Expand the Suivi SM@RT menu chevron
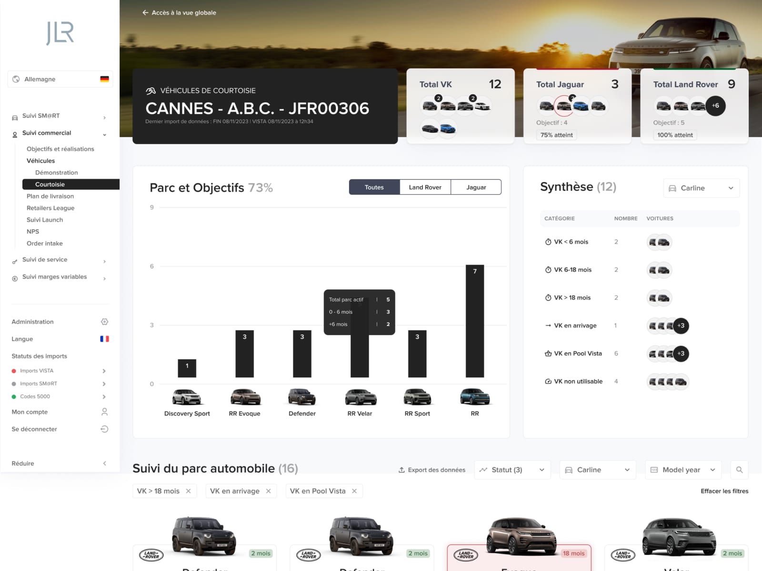This screenshot has width=762, height=571. pyautogui.click(x=105, y=118)
